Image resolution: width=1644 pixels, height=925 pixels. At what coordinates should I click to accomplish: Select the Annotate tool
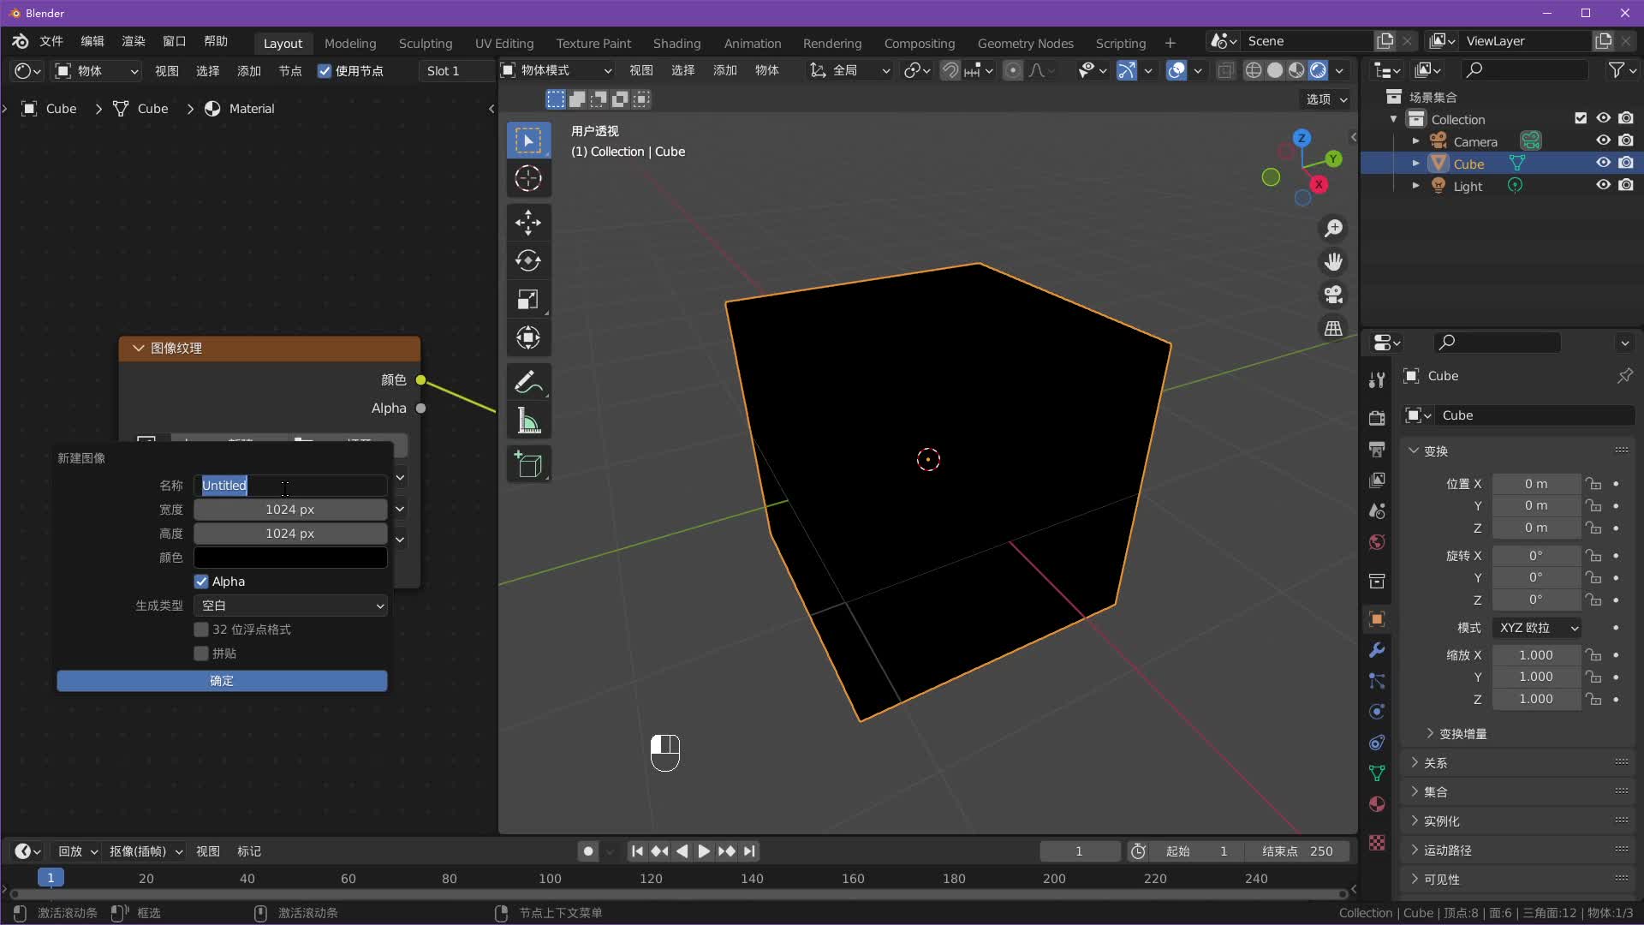click(x=528, y=382)
